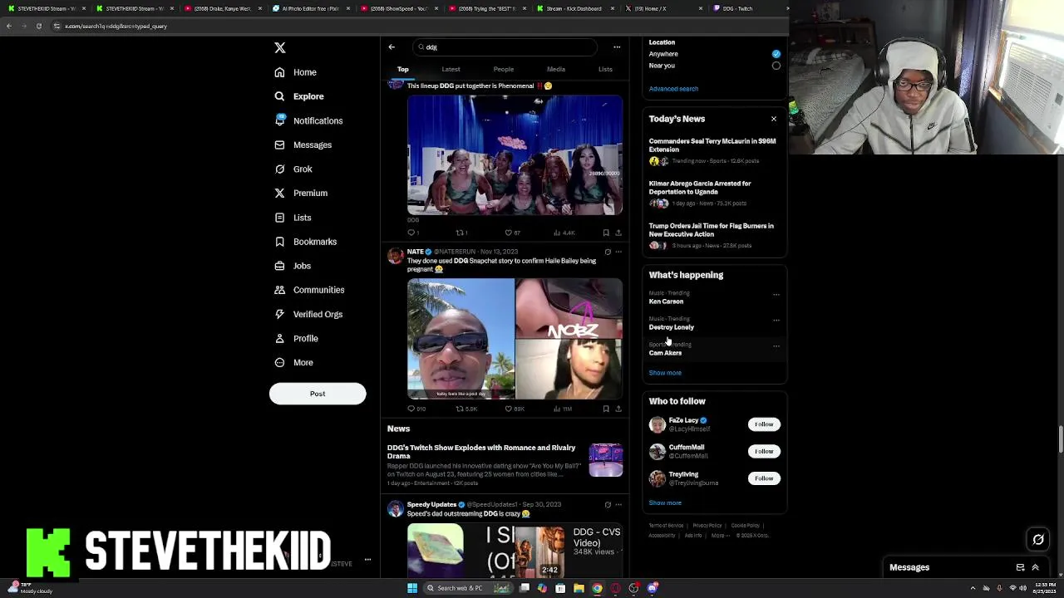1064x598 pixels.
Task: Open more options for Ken Carson trend
Action: pos(776,294)
